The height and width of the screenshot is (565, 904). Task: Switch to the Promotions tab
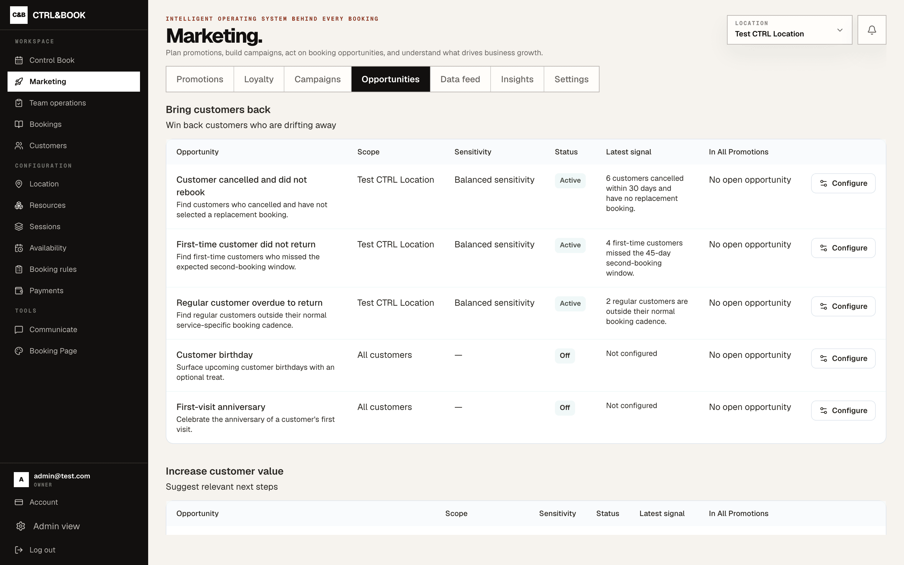[200, 79]
